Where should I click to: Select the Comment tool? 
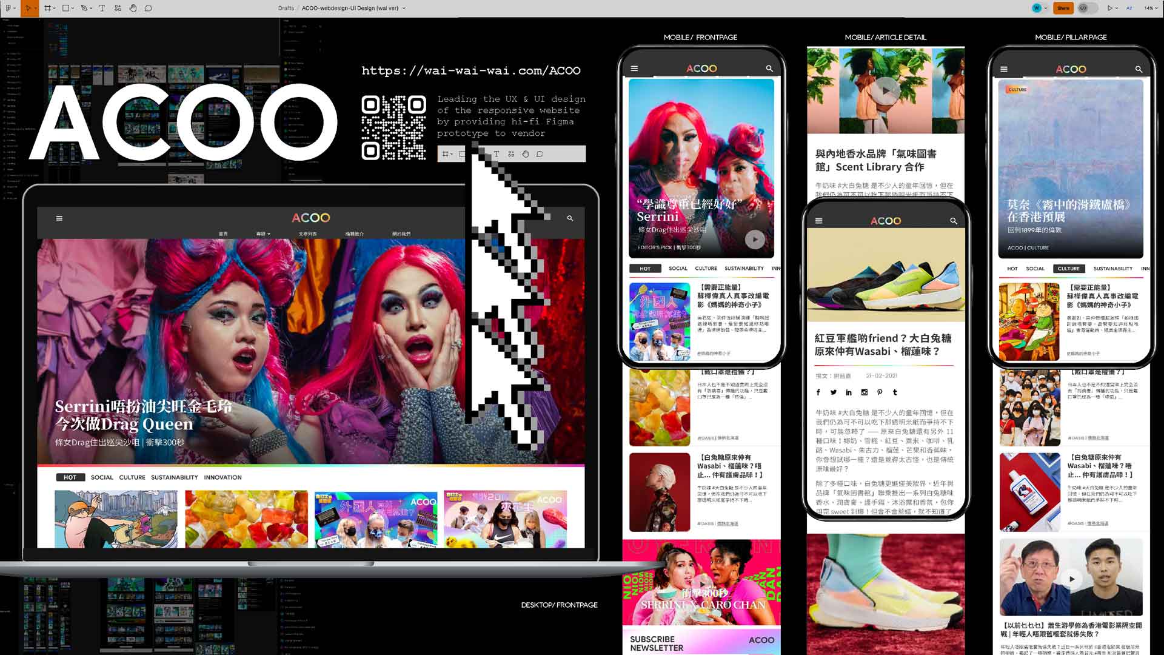(x=149, y=8)
